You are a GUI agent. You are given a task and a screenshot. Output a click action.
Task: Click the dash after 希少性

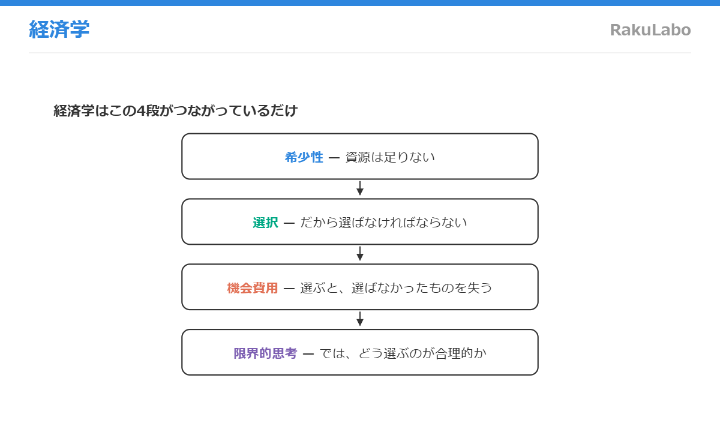[x=334, y=158]
